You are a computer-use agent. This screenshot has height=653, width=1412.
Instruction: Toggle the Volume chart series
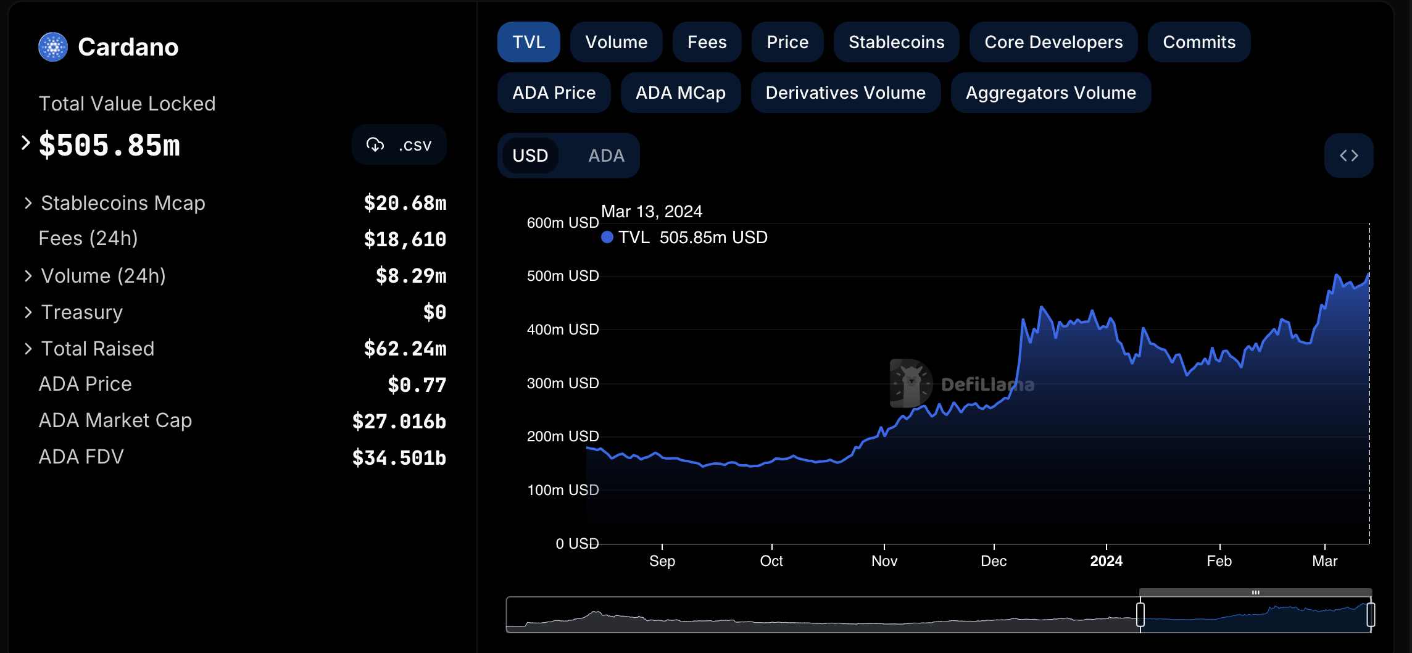(617, 42)
